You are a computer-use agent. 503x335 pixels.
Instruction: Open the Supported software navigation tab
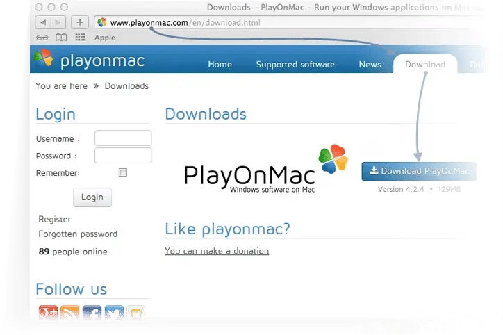[x=295, y=65]
